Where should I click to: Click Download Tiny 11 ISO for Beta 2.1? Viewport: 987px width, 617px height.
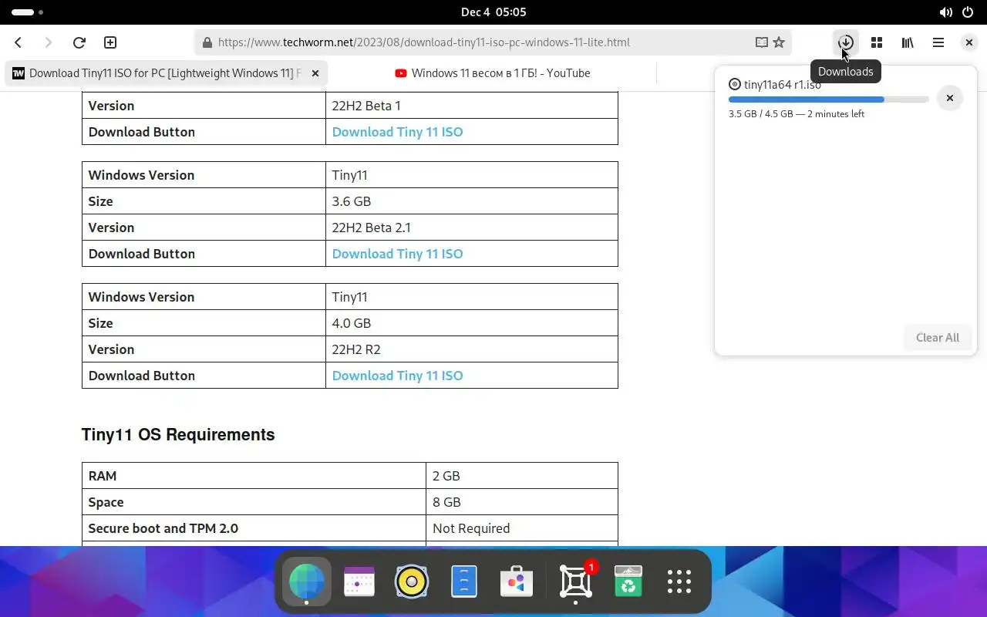[x=398, y=254]
